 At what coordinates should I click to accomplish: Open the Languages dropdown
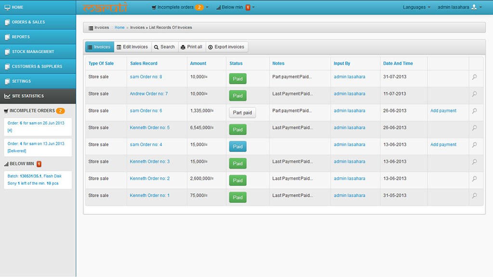click(x=416, y=7)
